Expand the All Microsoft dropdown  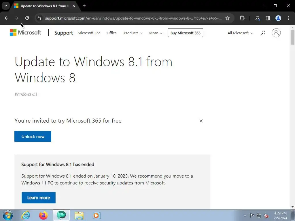(x=240, y=33)
